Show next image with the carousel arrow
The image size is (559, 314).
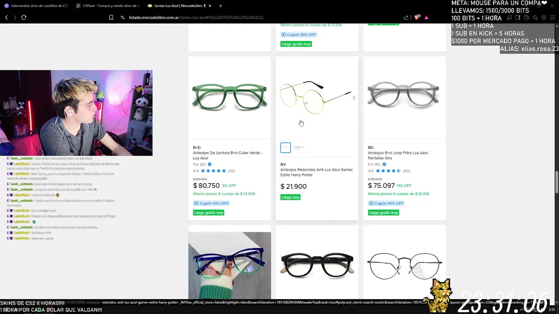coord(354,98)
